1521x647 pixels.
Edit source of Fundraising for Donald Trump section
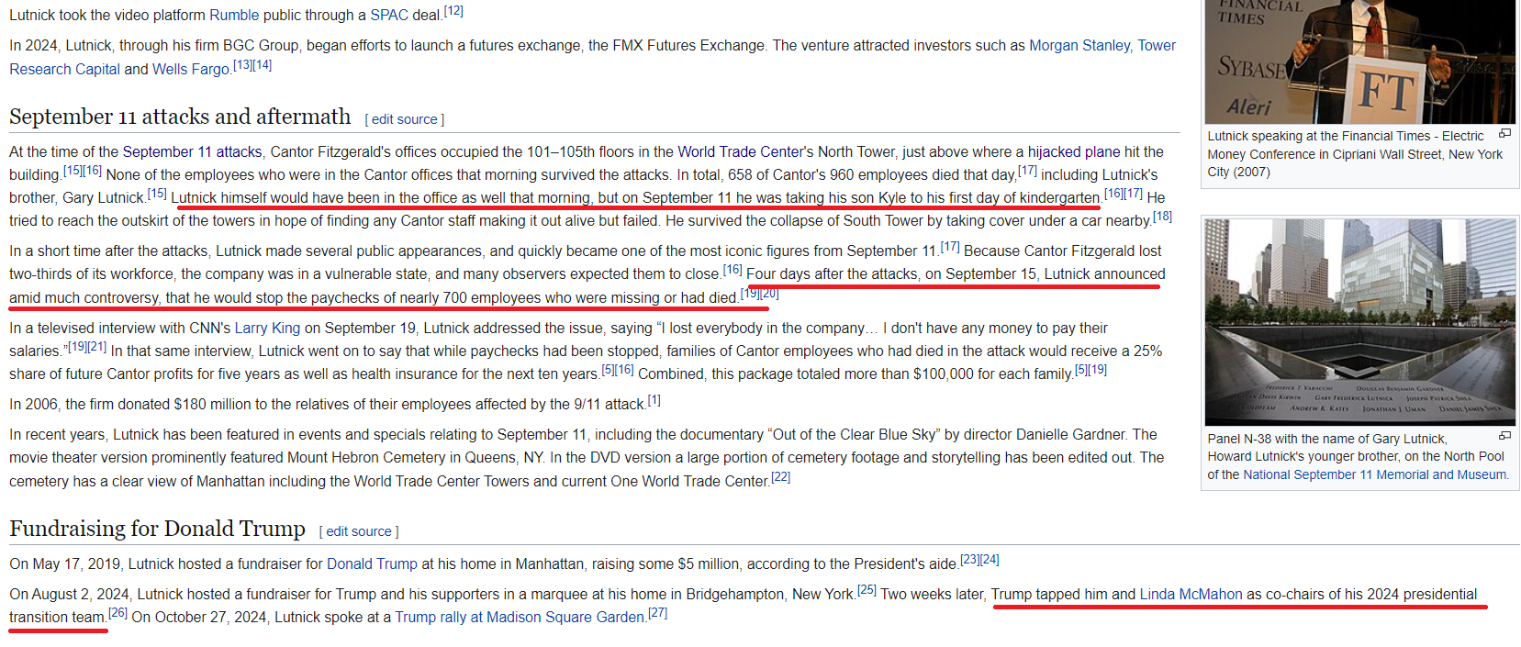[x=359, y=531]
